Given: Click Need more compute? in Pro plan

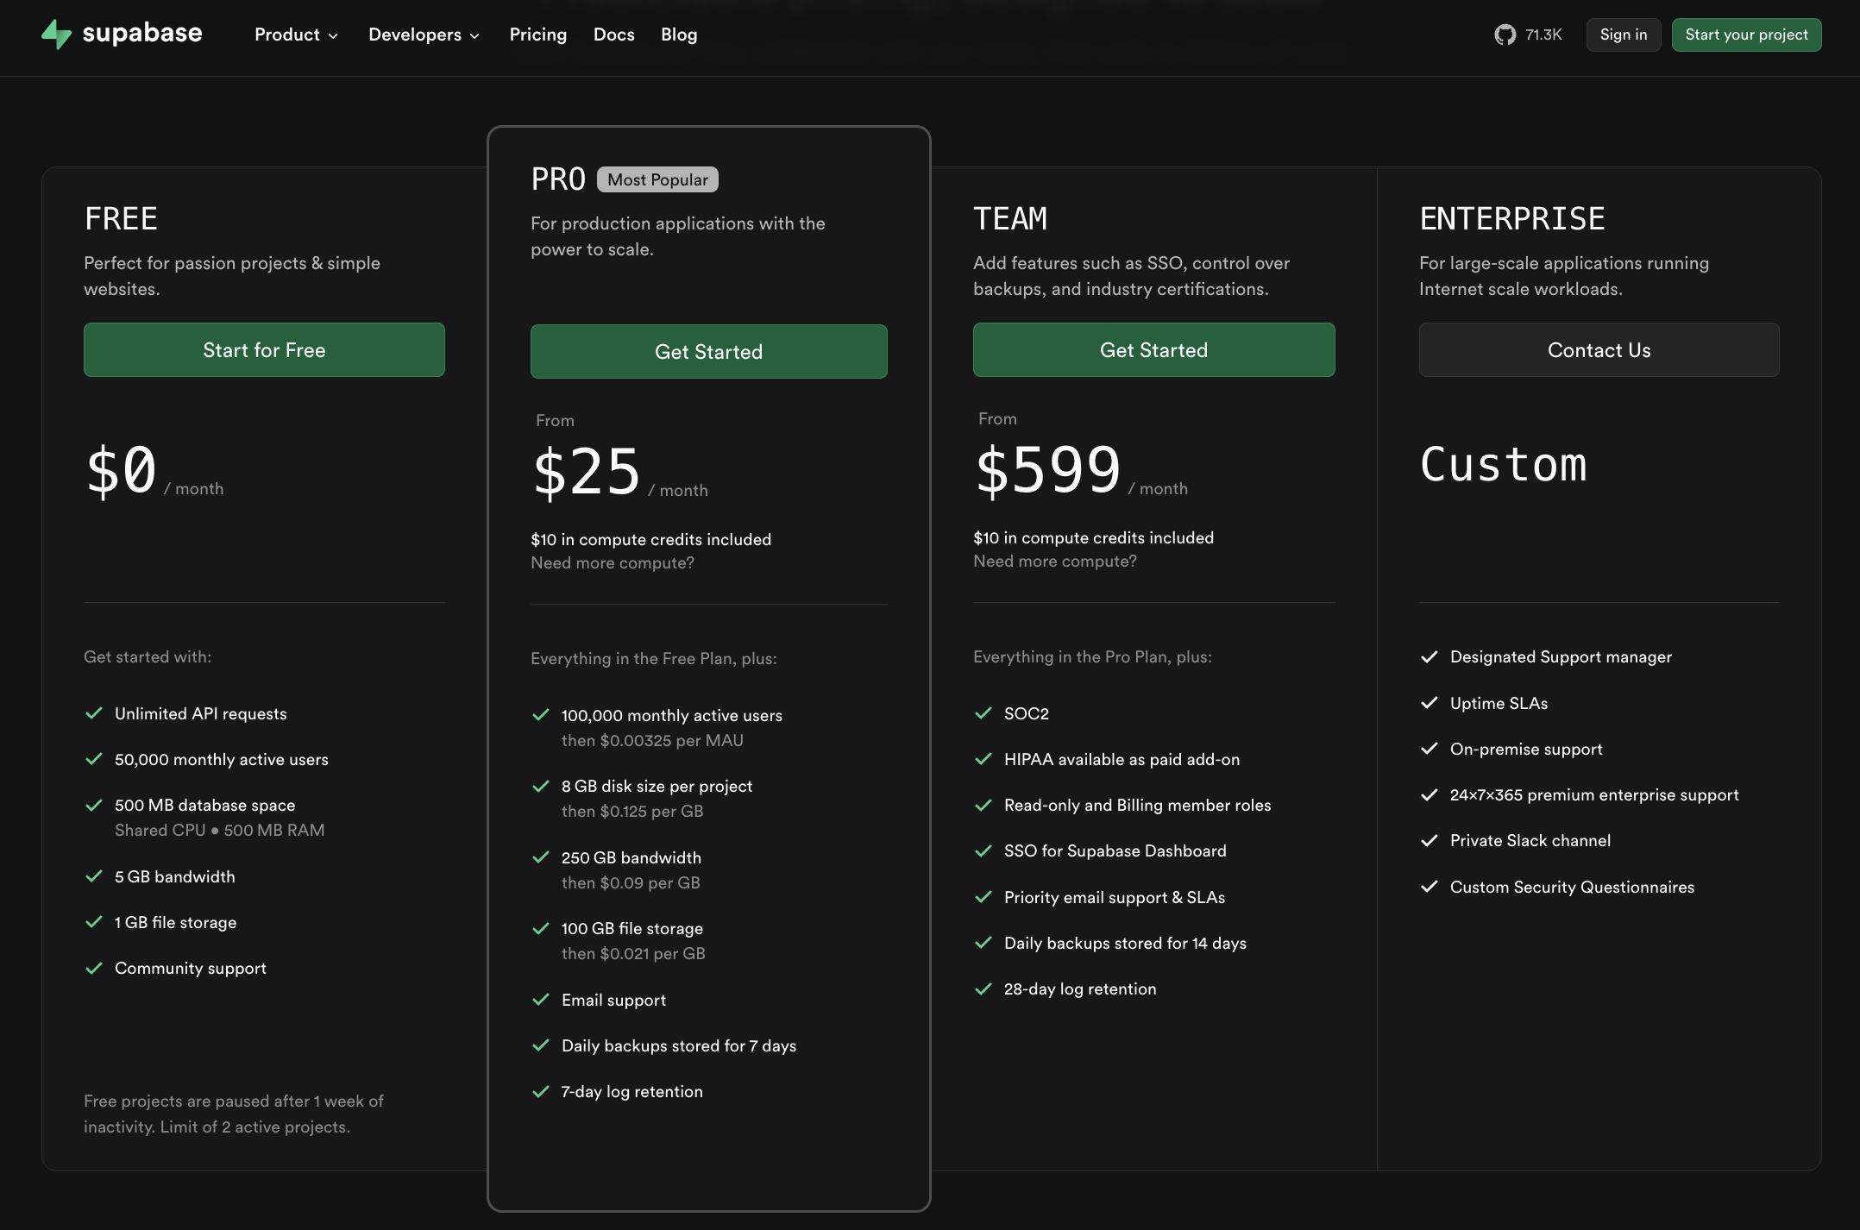Looking at the screenshot, I should click(613, 562).
